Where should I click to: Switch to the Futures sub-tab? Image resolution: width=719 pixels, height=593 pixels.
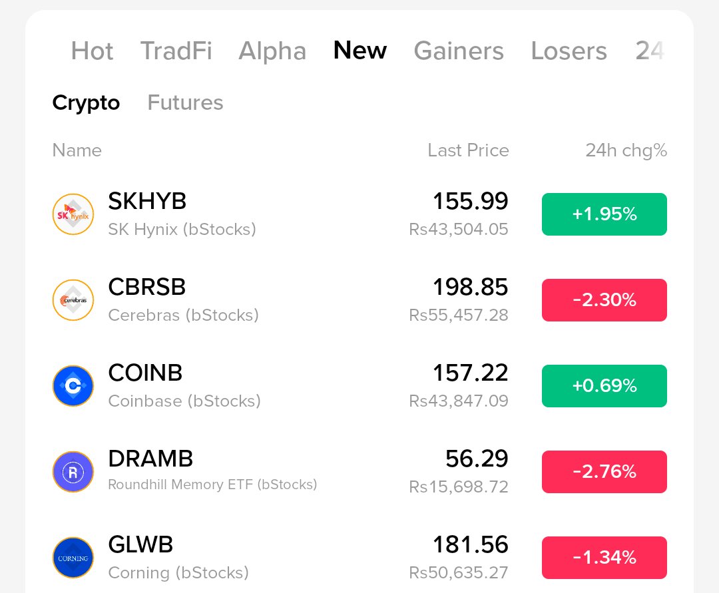pyautogui.click(x=185, y=102)
